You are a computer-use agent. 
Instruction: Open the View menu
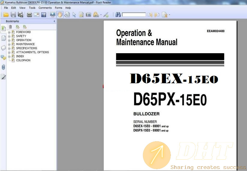[x=22, y=8]
